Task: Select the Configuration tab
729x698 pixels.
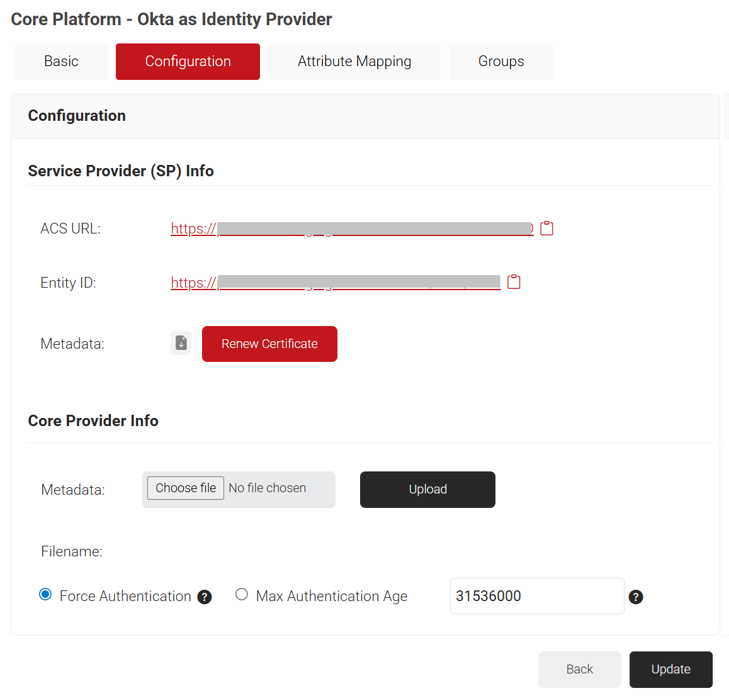Action: [188, 62]
